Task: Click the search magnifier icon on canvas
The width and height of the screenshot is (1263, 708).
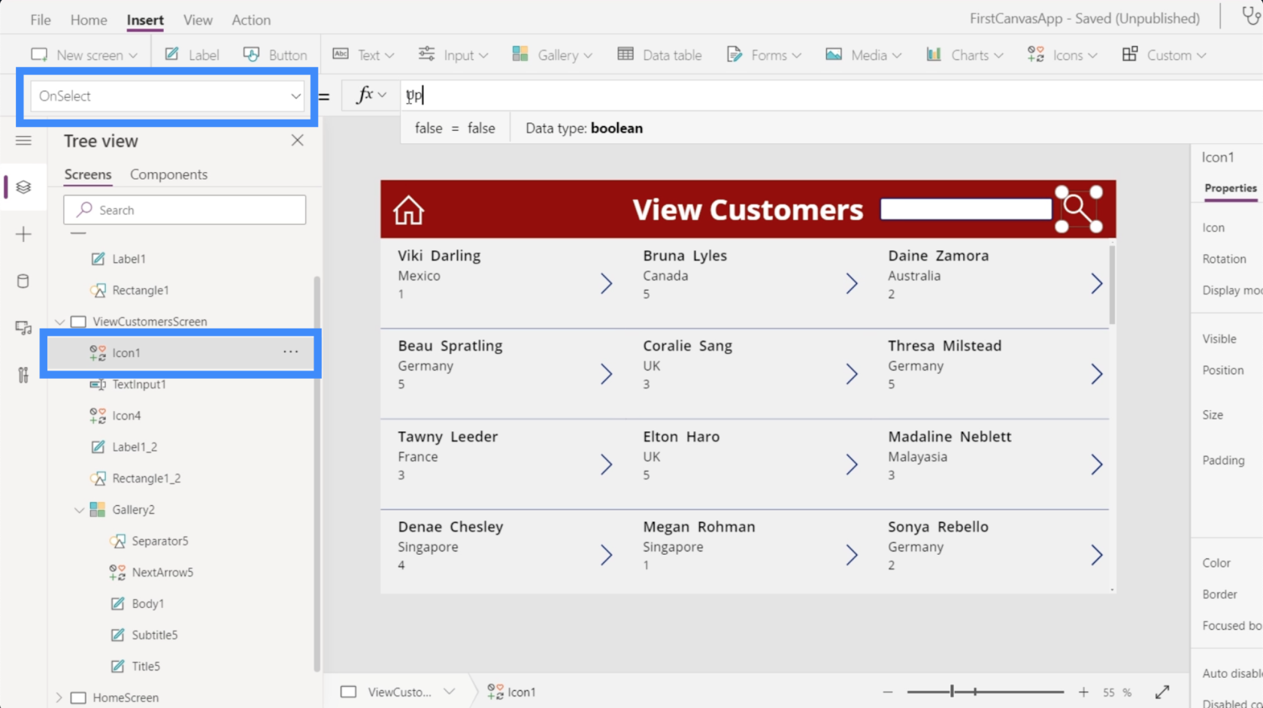Action: point(1078,210)
